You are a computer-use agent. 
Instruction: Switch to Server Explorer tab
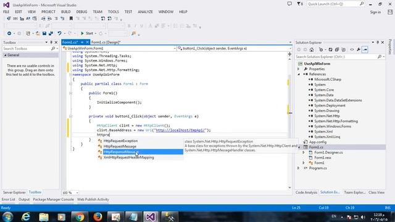coord(14,192)
